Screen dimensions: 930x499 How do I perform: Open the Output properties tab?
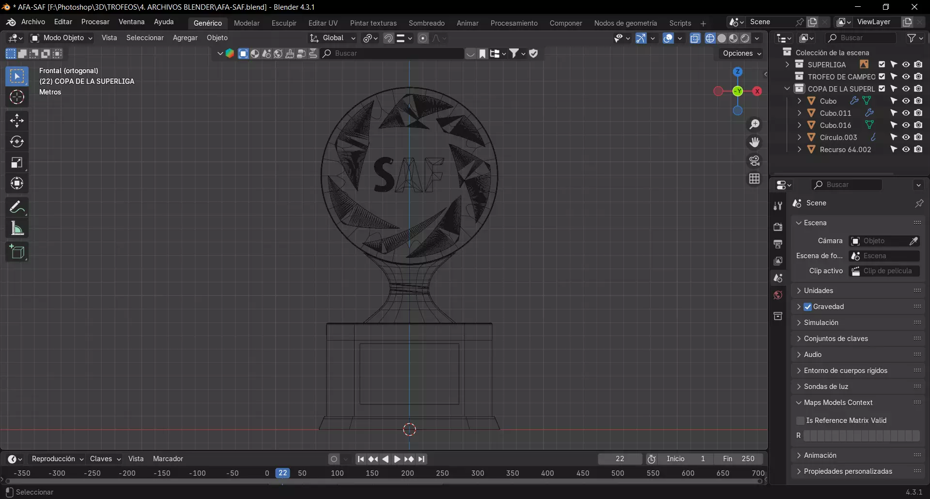point(778,244)
